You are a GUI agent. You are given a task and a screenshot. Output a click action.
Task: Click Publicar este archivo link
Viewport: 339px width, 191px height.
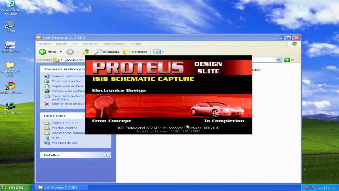[x=68, y=91]
